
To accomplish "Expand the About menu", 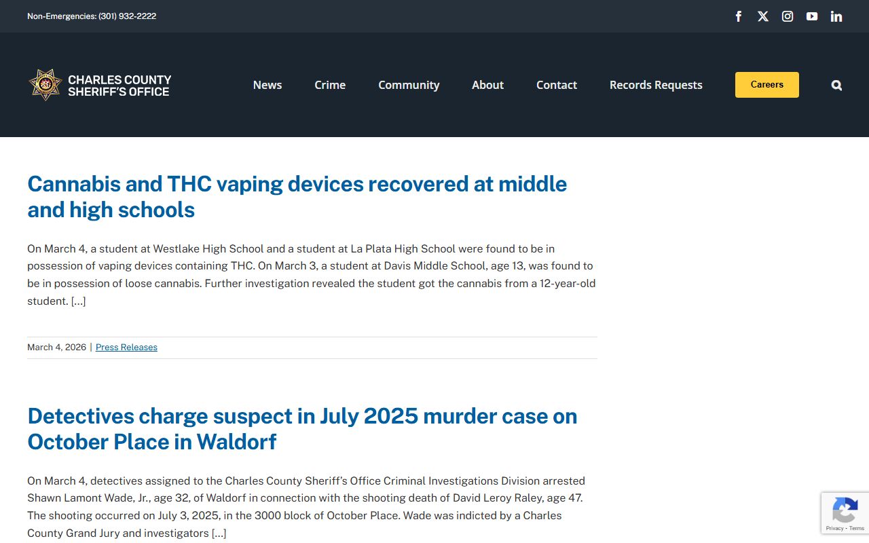I will (x=487, y=85).
